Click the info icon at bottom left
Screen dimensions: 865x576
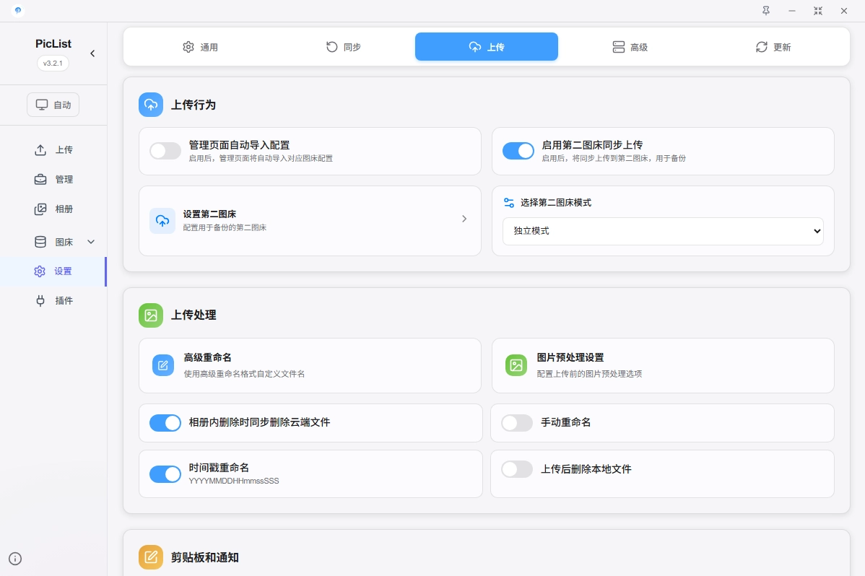click(15, 558)
